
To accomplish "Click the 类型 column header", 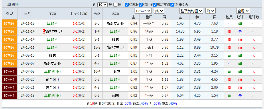I will (x=9, y=13).
